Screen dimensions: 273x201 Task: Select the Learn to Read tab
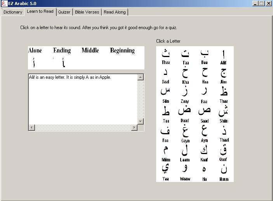[40, 12]
